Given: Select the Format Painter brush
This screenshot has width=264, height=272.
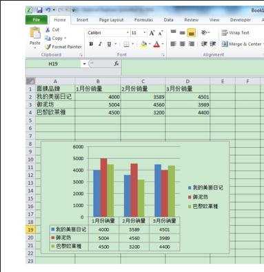Looking at the screenshot, I should [48, 47].
